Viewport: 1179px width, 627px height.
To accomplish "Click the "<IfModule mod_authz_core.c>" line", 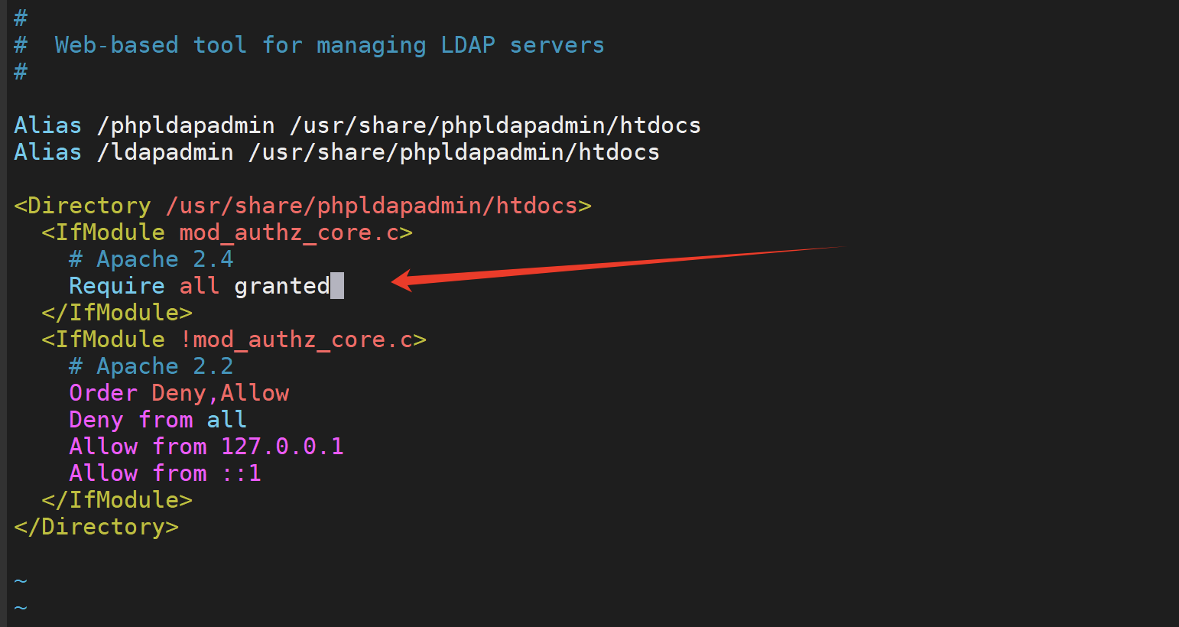I will click(227, 232).
